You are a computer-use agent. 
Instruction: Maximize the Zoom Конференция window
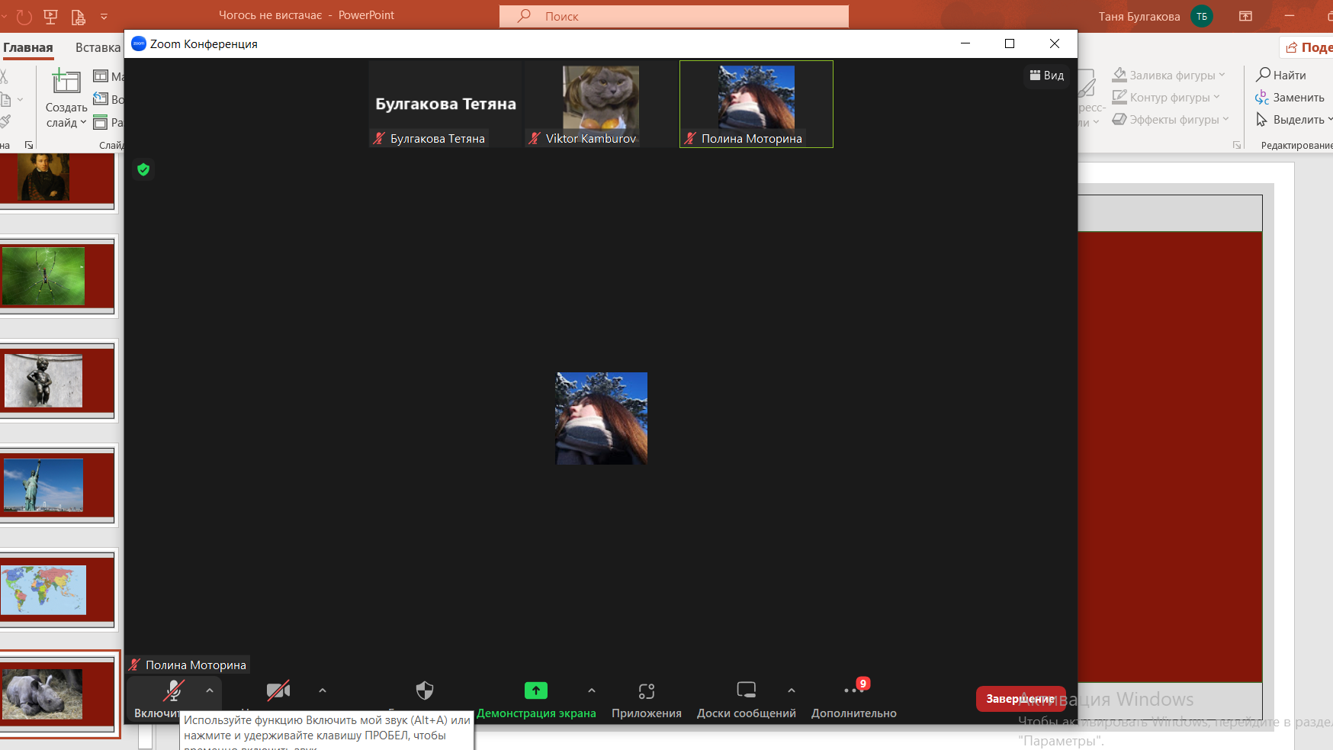click(1010, 43)
